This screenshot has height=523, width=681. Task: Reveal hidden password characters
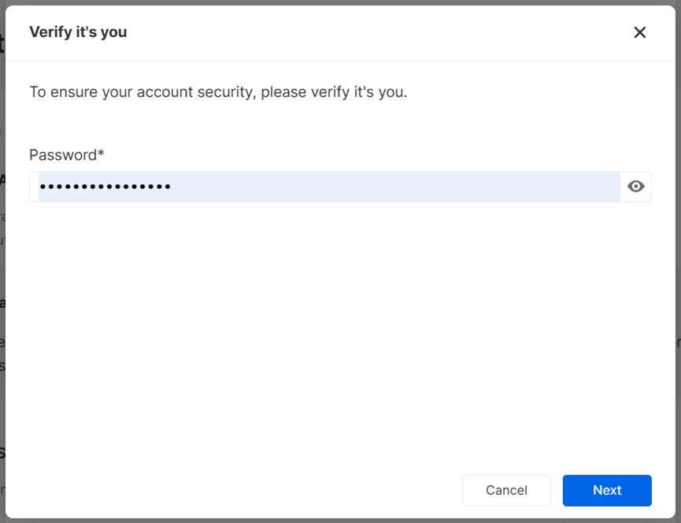coord(636,187)
